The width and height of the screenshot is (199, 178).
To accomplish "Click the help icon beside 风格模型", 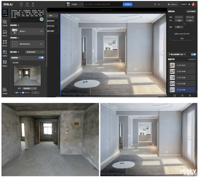I will [18, 38].
